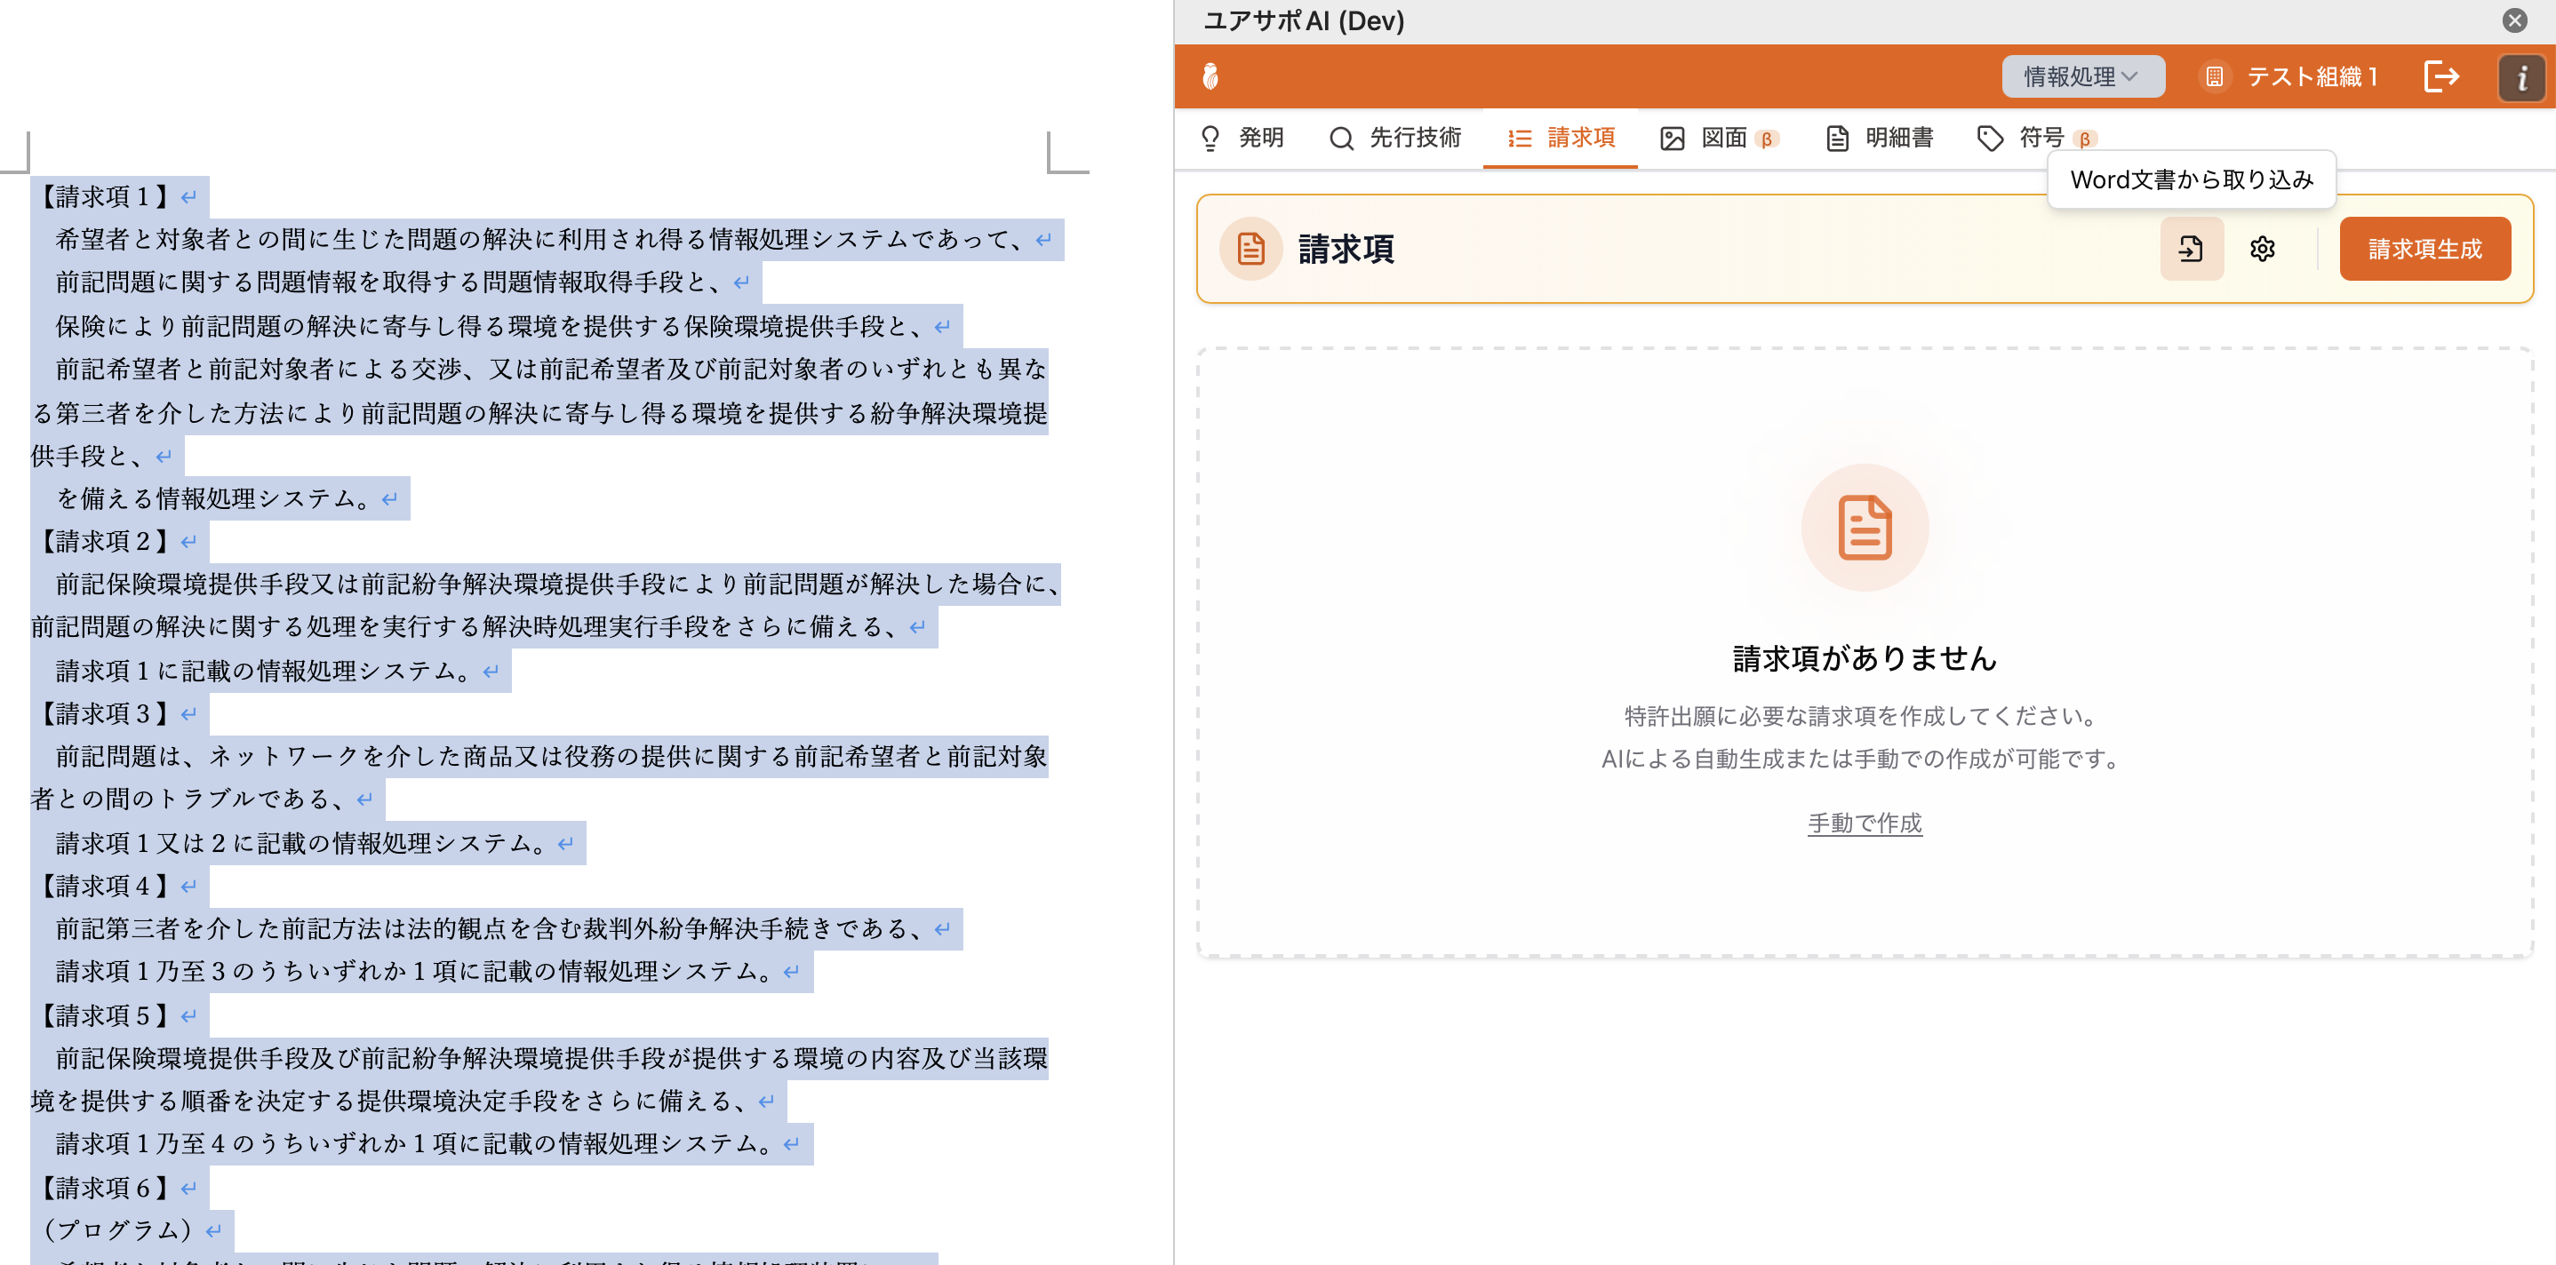This screenshot has height=1265, width=2556.
Task: Switch to the 発明 tab
Action: (1242, 138)
